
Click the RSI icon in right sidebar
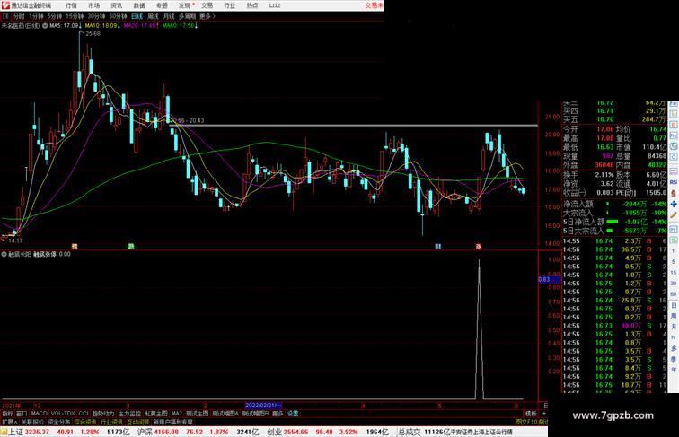(674, 182)
